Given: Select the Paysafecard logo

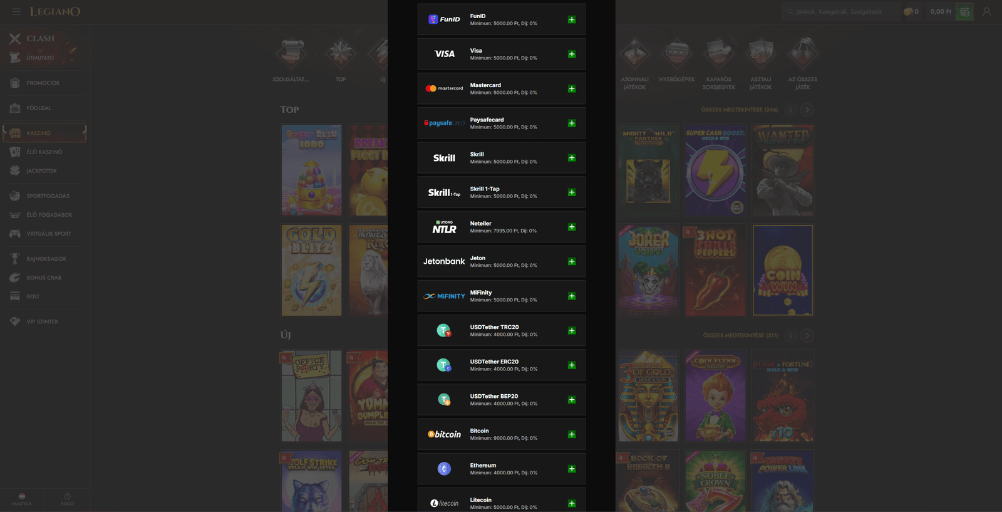Looking at the screenshot, I should (x=444, y=123).
